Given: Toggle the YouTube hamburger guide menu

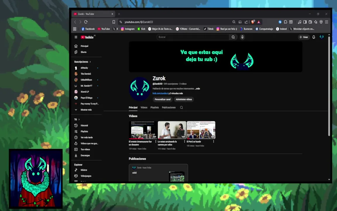Looking at the screenshot, I should (76, 37).
